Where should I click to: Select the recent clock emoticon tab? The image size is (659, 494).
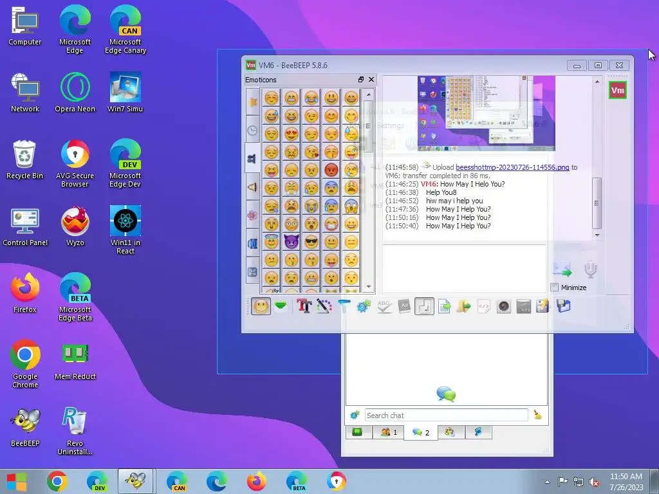252,130
